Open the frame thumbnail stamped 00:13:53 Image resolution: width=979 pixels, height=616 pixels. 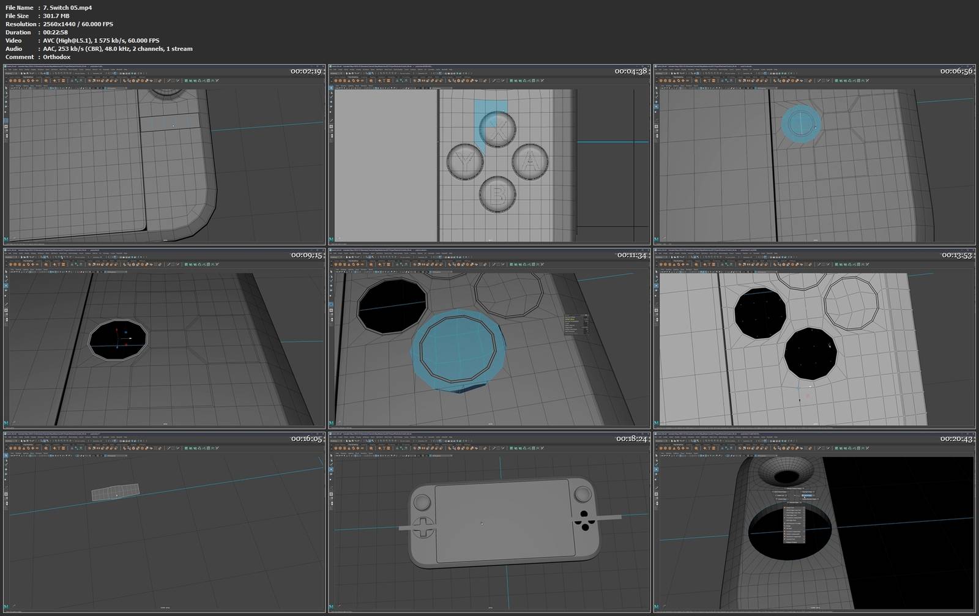point(814,338)
